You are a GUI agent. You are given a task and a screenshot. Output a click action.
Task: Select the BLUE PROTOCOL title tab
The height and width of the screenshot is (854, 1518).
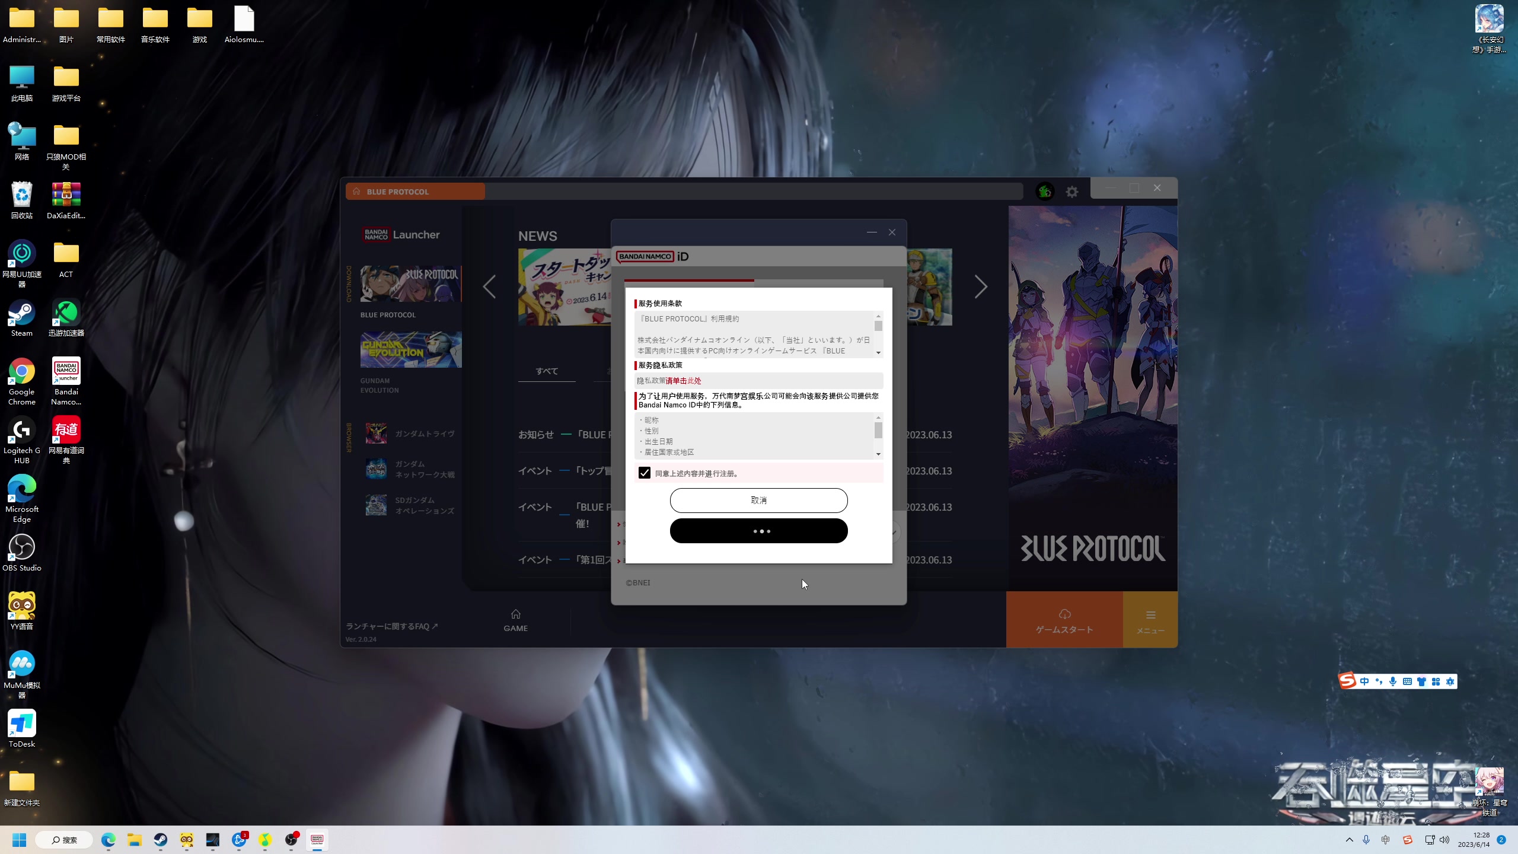[x=415, y=192]
